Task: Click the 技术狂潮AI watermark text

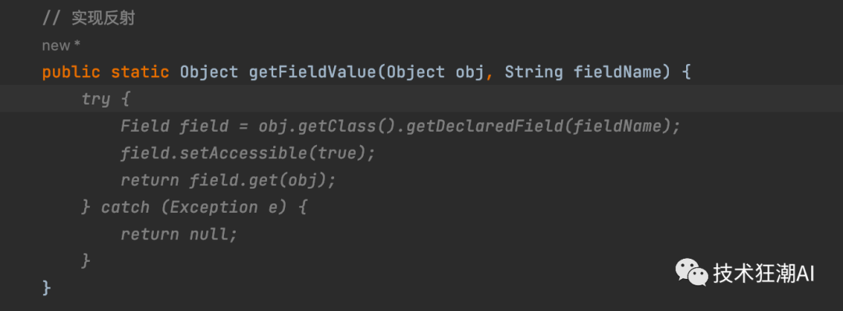Action: 764,274
